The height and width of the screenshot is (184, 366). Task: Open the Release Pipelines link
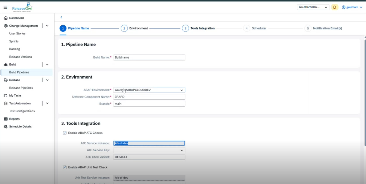pos(21,88)
